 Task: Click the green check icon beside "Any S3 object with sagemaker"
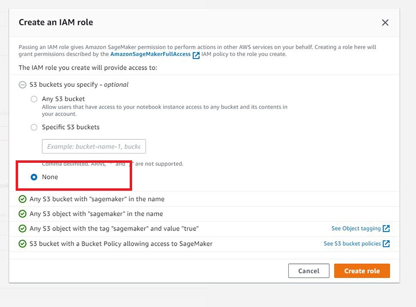coord(22,214)
